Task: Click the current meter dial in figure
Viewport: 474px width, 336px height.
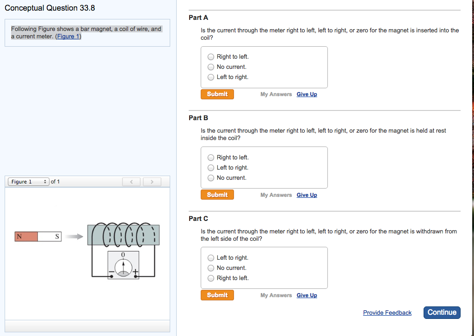Action: click(x=123, y=267)
